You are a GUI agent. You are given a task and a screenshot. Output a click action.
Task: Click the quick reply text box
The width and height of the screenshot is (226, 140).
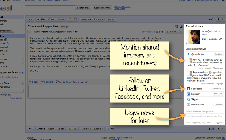(69, 91)
